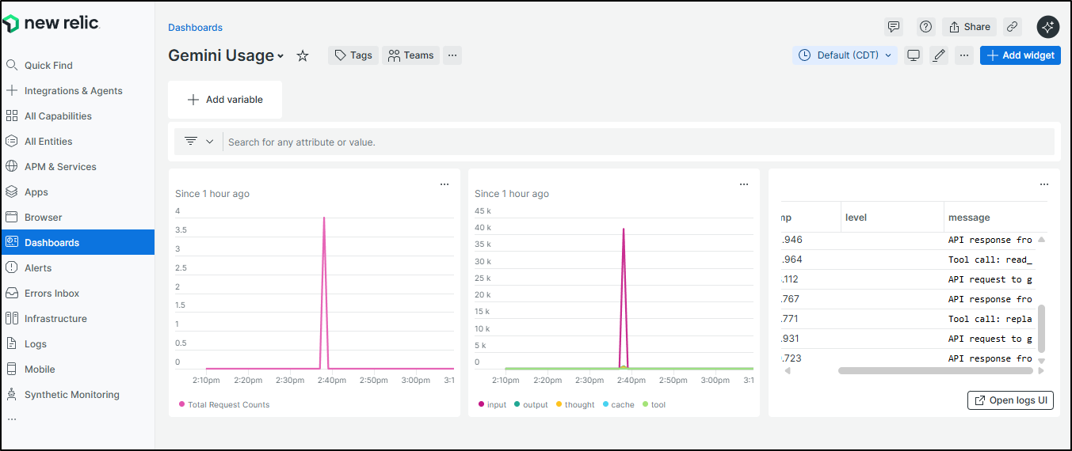This screenshot has width=1072, height=451.
Task: Focus the attribute search field
Action: click(x=640, y=142)
